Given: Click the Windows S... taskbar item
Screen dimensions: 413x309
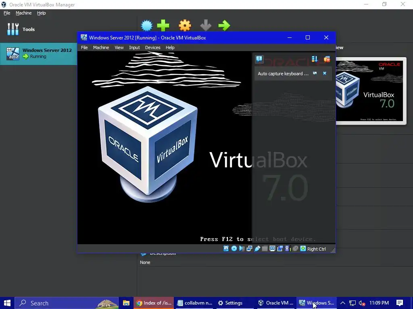Looking at the screenshot, I should click(317, 303).
